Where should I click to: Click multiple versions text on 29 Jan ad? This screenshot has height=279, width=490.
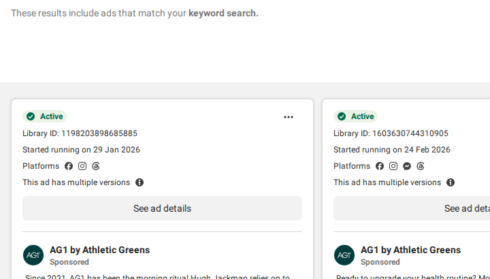click(76, 182)
